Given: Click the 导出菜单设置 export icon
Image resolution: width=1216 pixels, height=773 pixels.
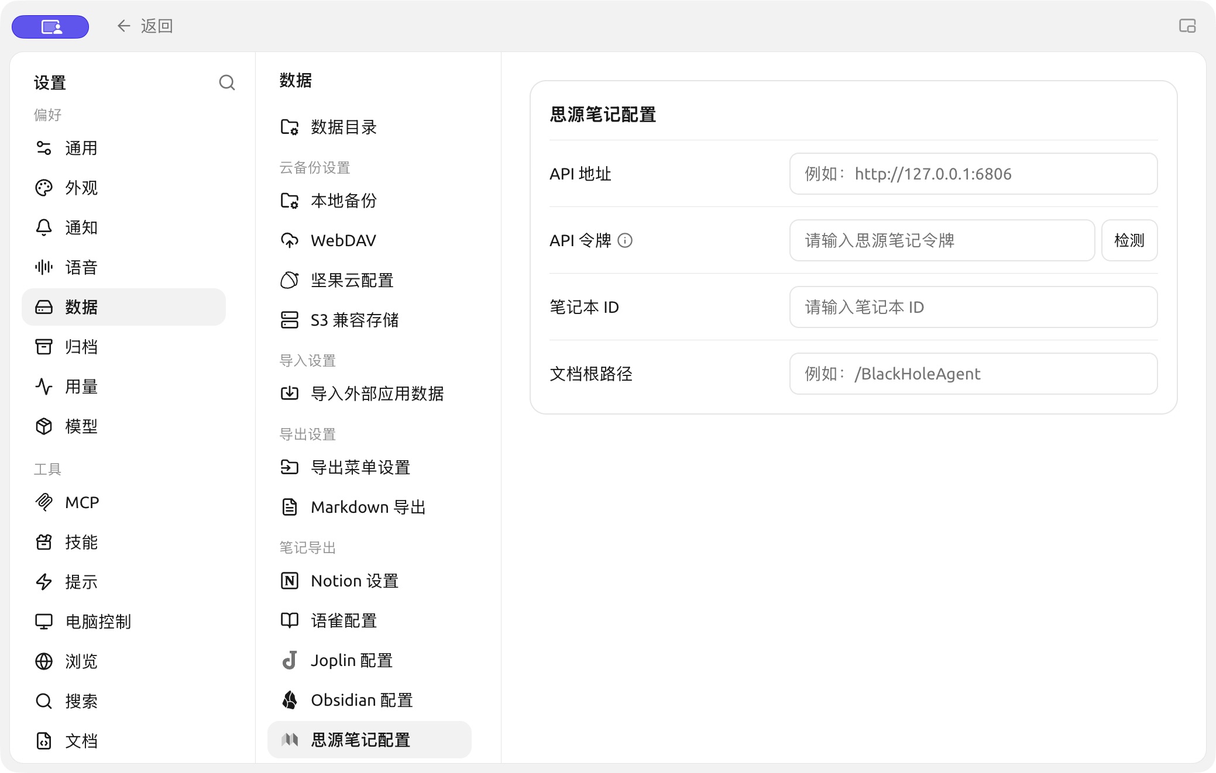Looking at the screenshot, I should (290, 467).
